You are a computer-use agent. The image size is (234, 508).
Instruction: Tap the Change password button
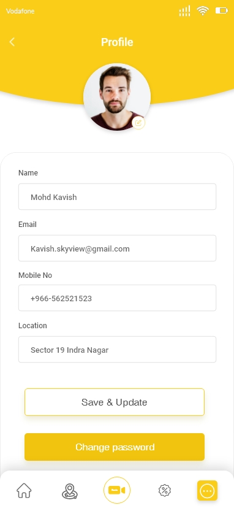coord(115,447)
